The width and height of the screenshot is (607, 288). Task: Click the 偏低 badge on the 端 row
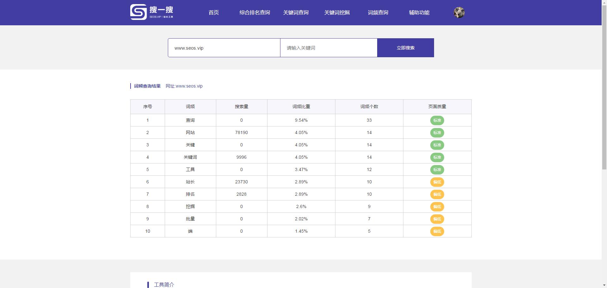pos(437,231)
